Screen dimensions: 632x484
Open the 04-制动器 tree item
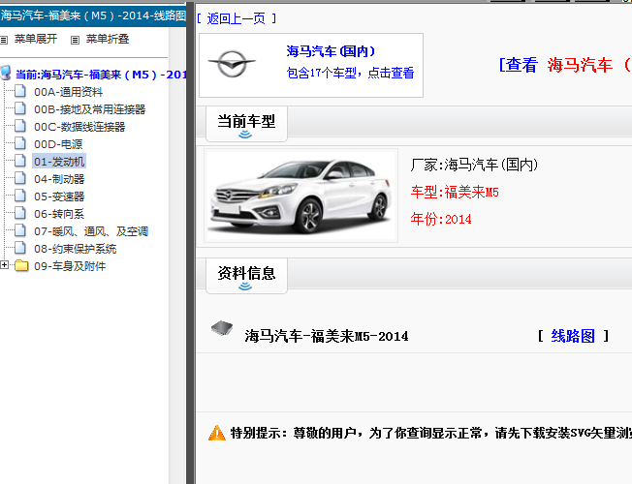point(59,179)
